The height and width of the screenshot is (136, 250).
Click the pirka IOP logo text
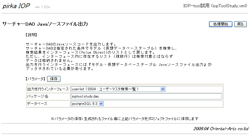click(x=16, y=6)
